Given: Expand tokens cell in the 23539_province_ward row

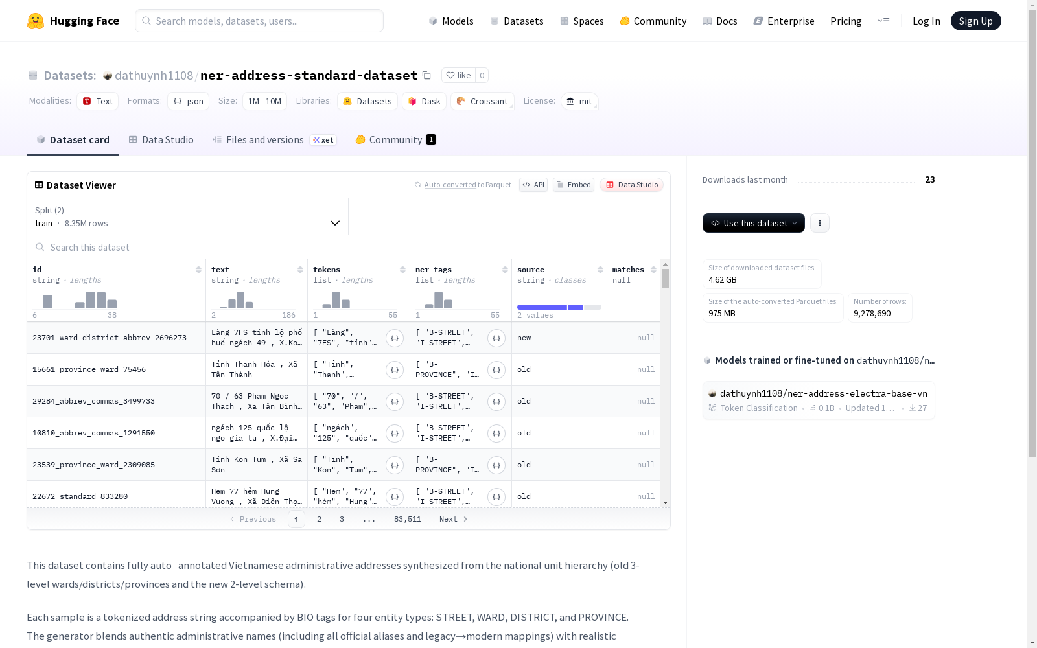Looking at the screenshot, I should 395,465.
